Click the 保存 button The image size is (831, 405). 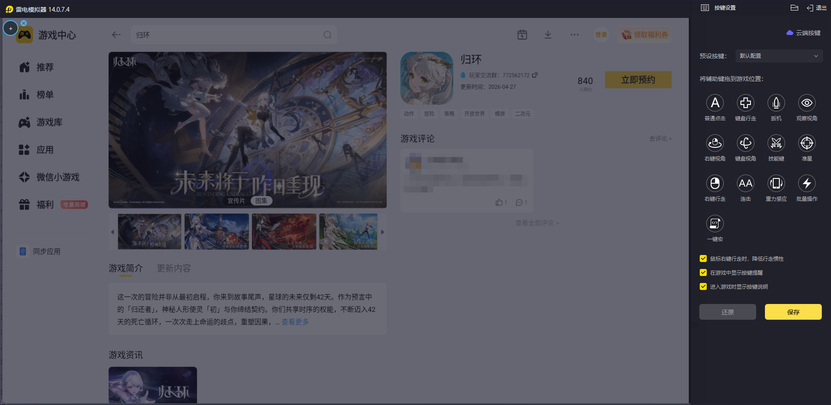click(793, 312)
